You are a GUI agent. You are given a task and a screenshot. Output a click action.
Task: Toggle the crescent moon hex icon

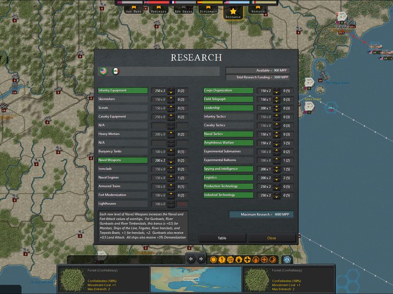coord(273,260)
